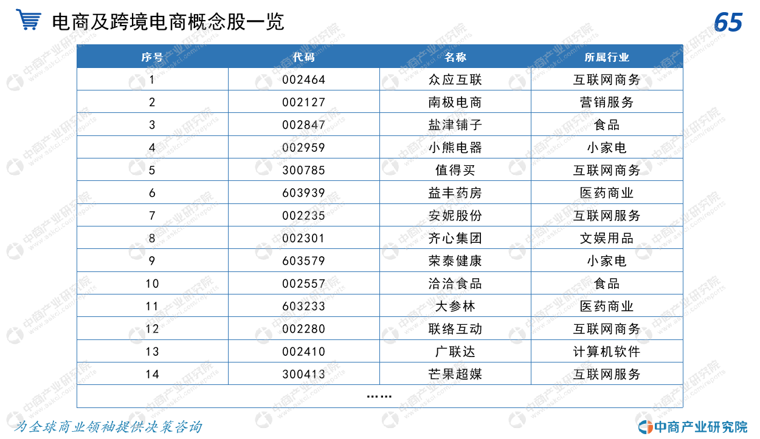Click the stock name 小熊电器
The image size is (760, 439).
click(x=455, y=148)
